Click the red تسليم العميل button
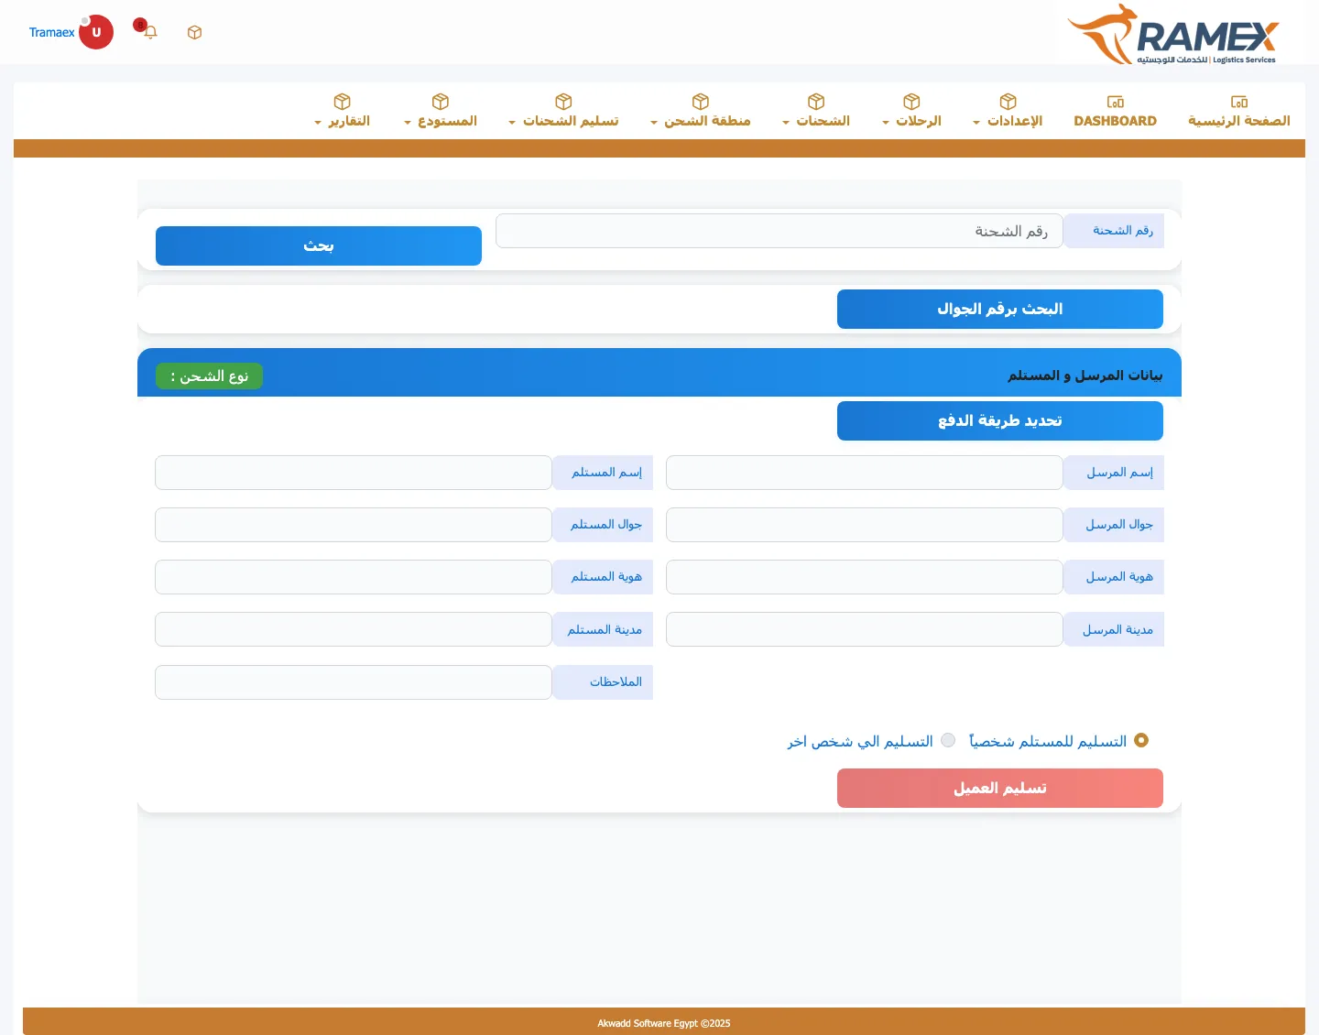1319x1035 pixels. pos(1000,788)
